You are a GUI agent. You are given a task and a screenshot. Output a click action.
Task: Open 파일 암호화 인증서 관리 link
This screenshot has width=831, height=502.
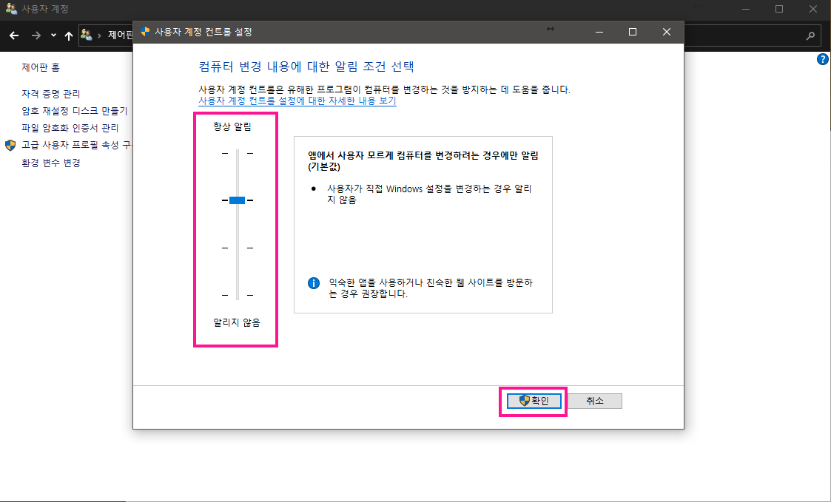click(x=70, y=128)
